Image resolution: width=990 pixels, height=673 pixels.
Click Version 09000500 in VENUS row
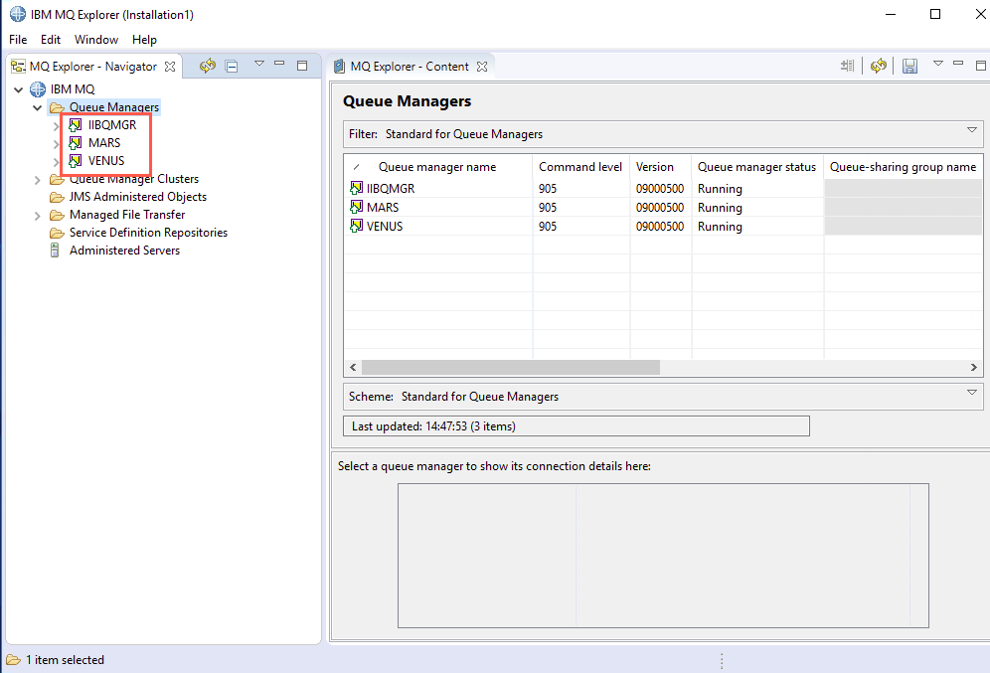coord(660,226)
